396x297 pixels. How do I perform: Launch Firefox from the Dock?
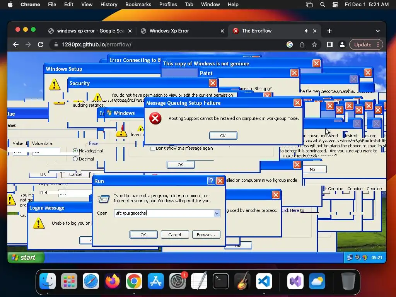click(113, 281)
